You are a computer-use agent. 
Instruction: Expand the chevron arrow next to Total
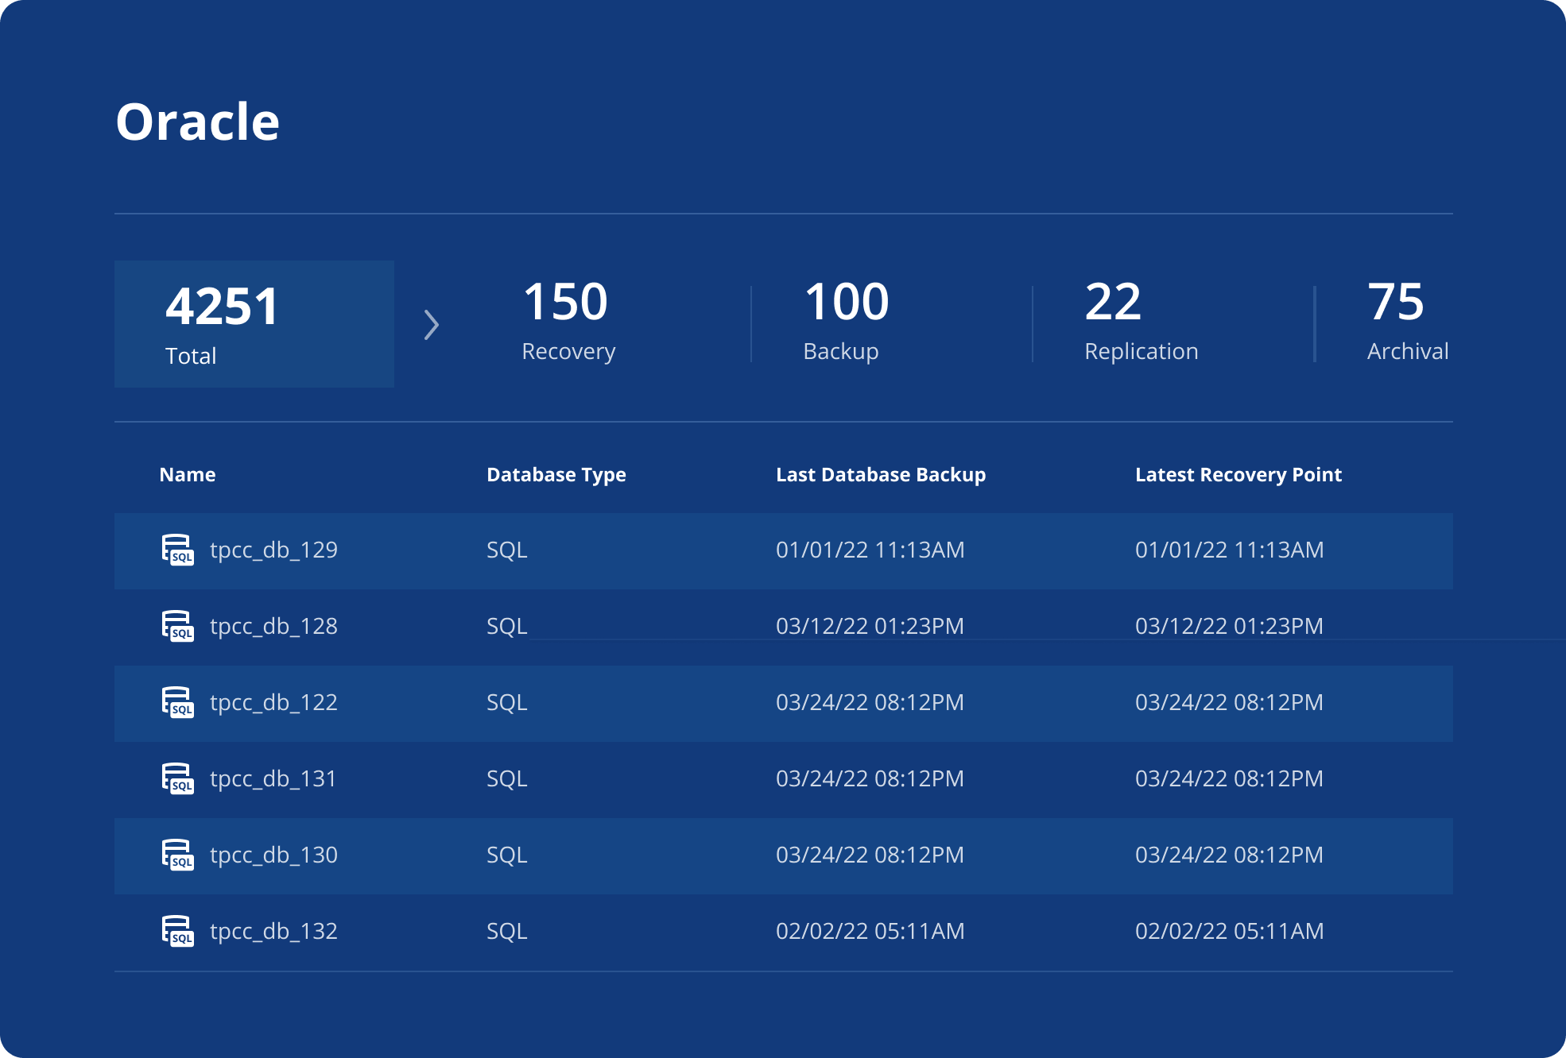432,325
